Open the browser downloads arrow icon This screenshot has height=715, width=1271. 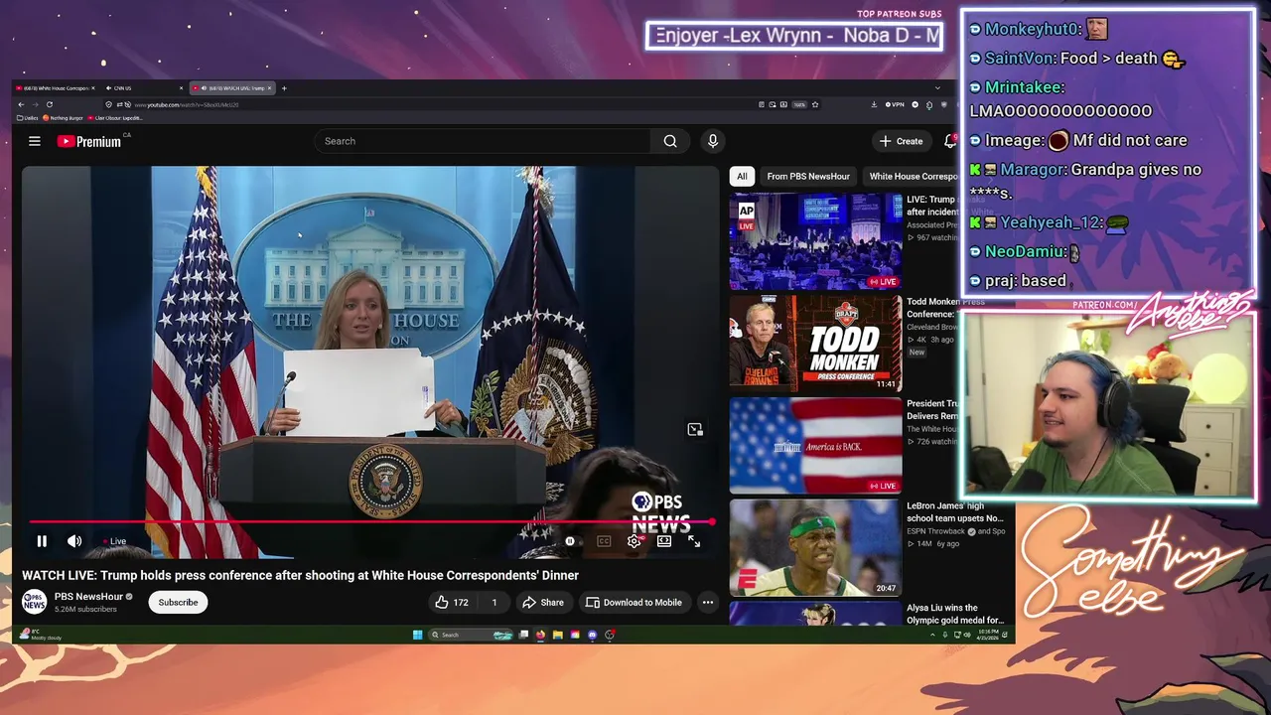tap(873, 104)
